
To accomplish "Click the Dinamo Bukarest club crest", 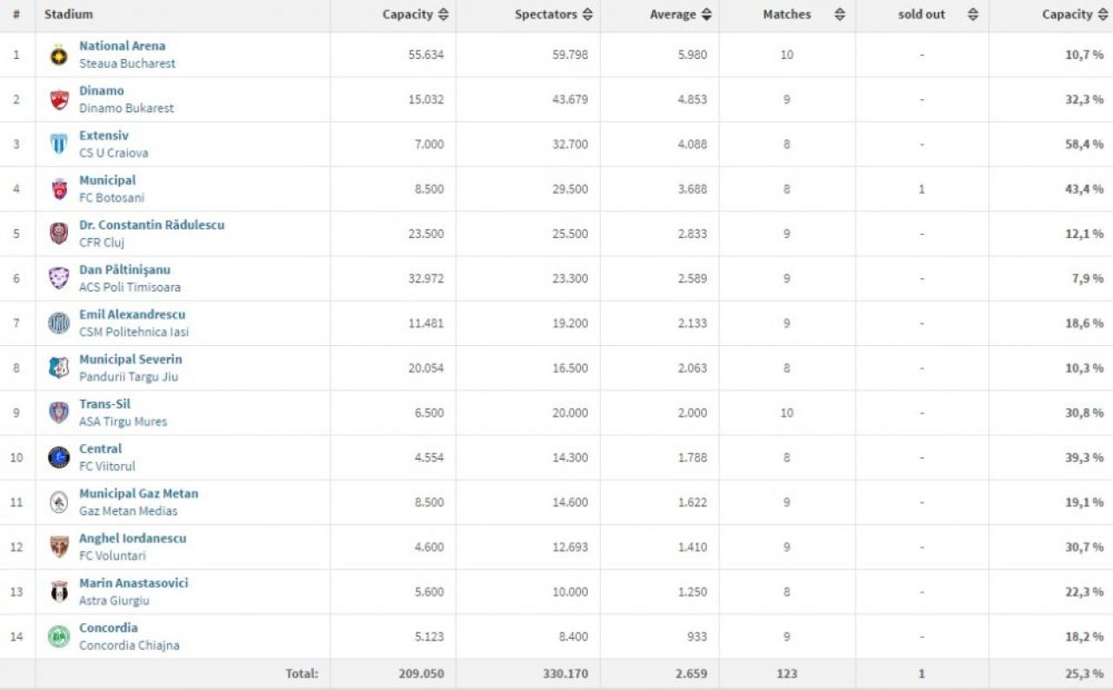I will point(59,100).
